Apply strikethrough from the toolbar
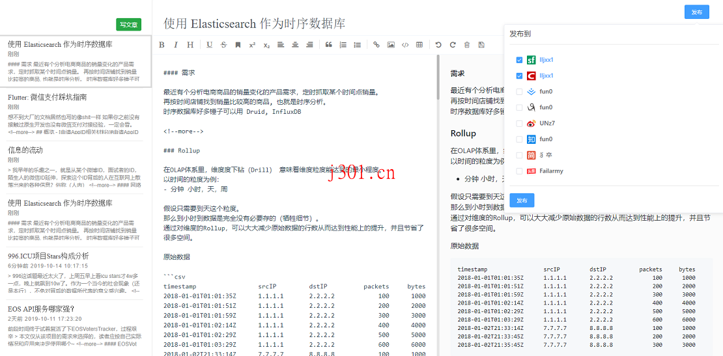 pyautogui.click(x=223, y=45)
